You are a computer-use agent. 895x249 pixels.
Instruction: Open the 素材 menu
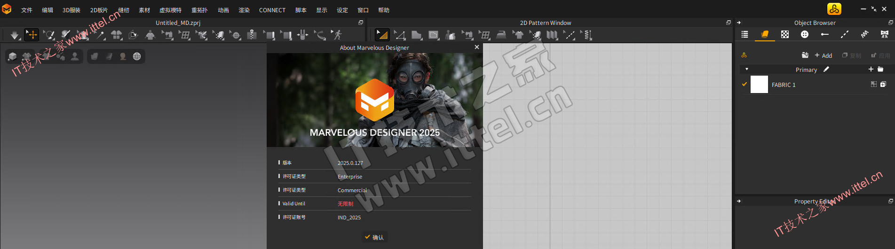(x=144, y=10)
